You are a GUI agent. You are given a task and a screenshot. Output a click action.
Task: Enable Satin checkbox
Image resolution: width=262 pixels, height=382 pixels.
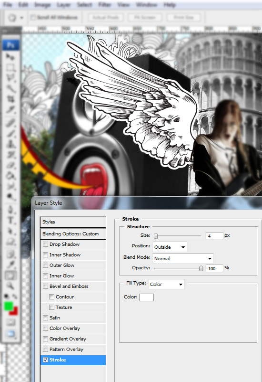(x=45, y=318)
